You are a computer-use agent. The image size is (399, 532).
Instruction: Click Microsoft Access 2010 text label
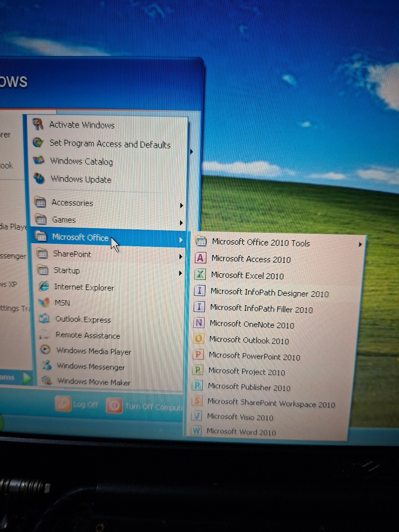point(251,259)
